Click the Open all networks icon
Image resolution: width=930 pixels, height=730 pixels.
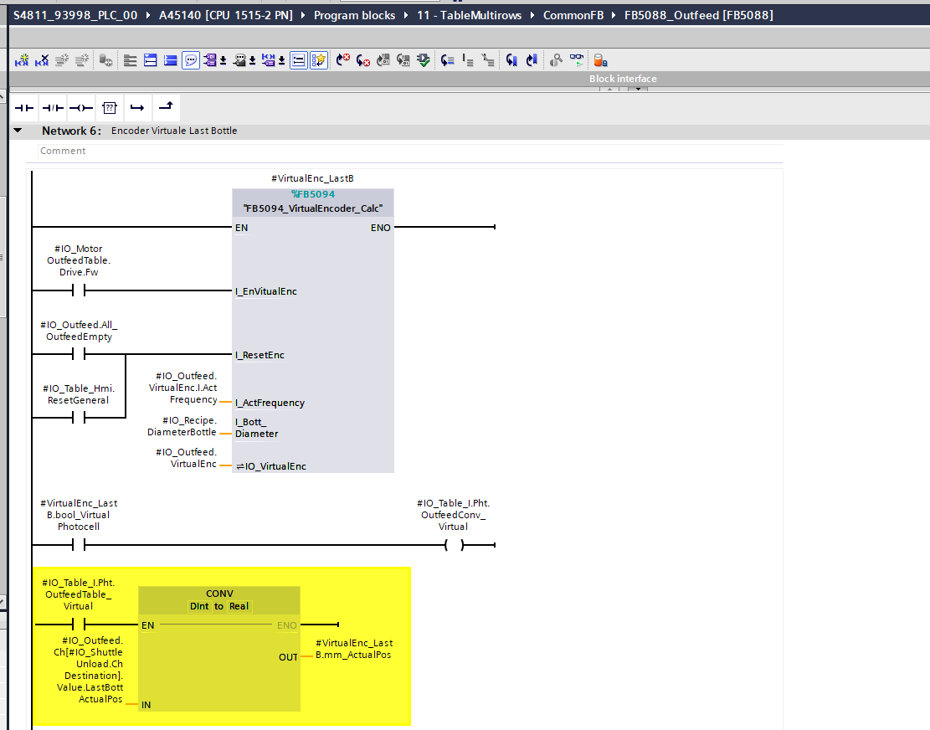click(130, 60)
